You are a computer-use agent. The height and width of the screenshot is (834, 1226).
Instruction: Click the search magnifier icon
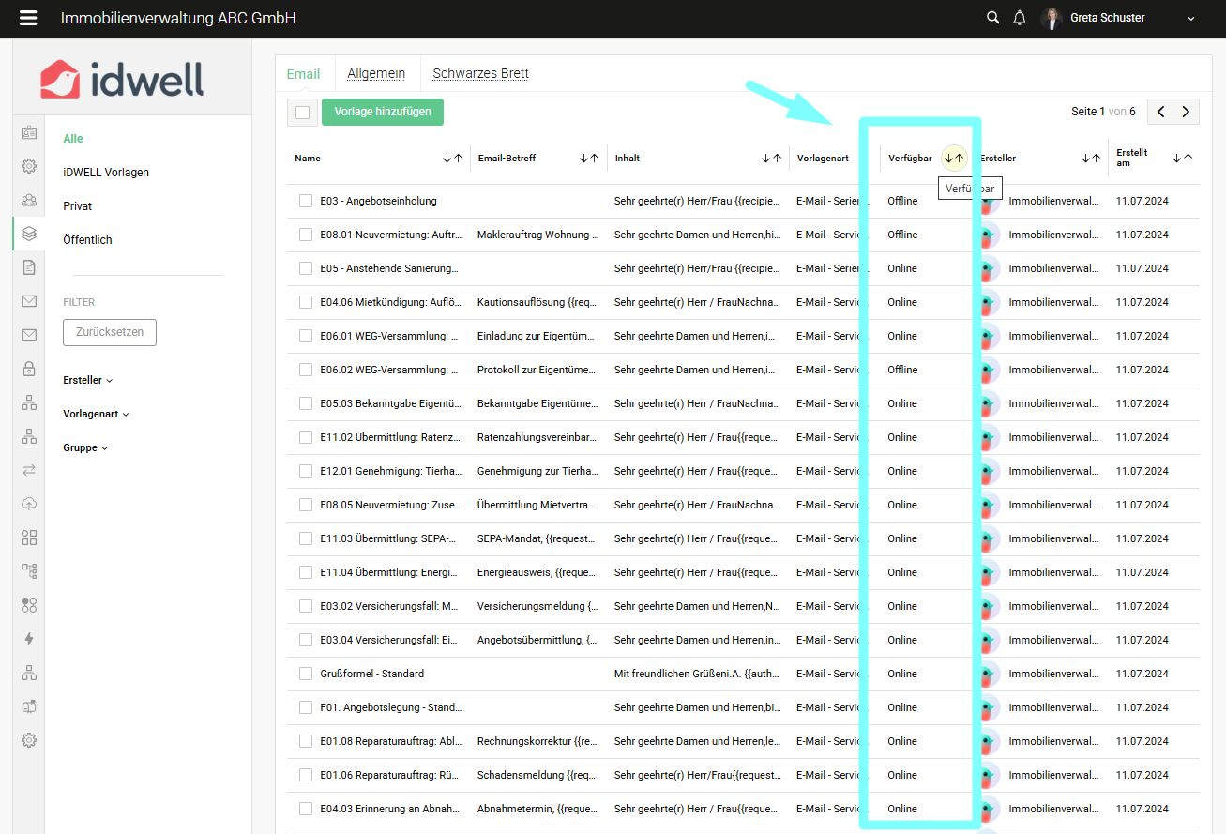[992, 18]
